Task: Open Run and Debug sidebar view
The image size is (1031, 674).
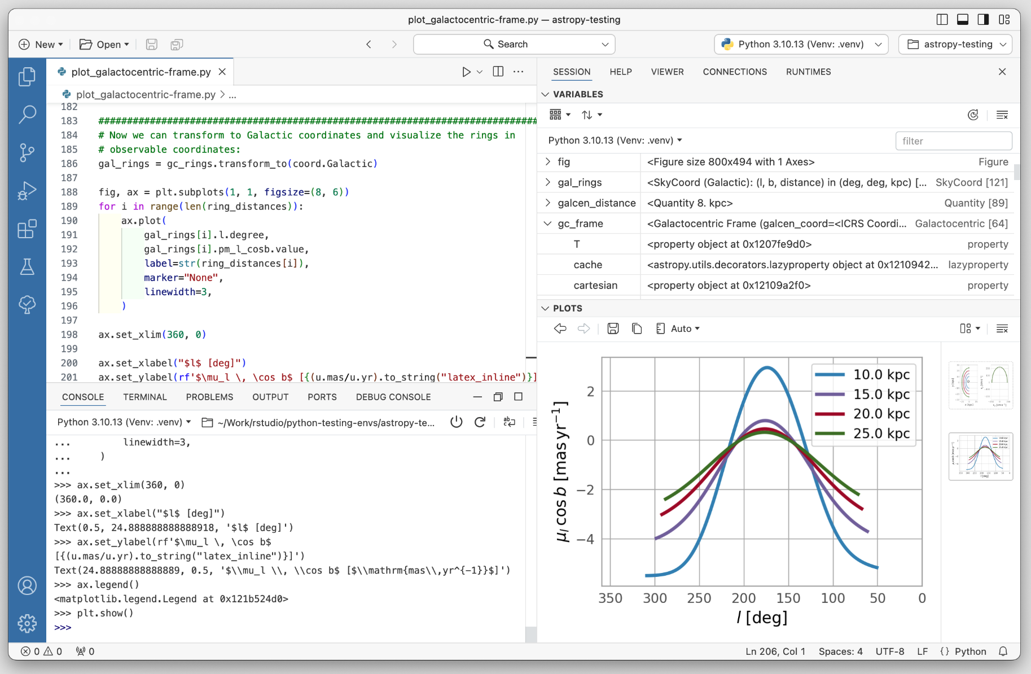Action: point(27,191)
